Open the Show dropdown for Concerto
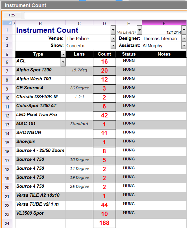The width and height of the screenshot is (187, 228). pos(113,46)
